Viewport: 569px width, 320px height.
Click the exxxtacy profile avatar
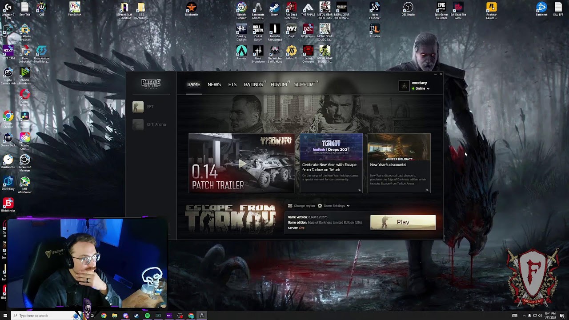coord(404,86)
